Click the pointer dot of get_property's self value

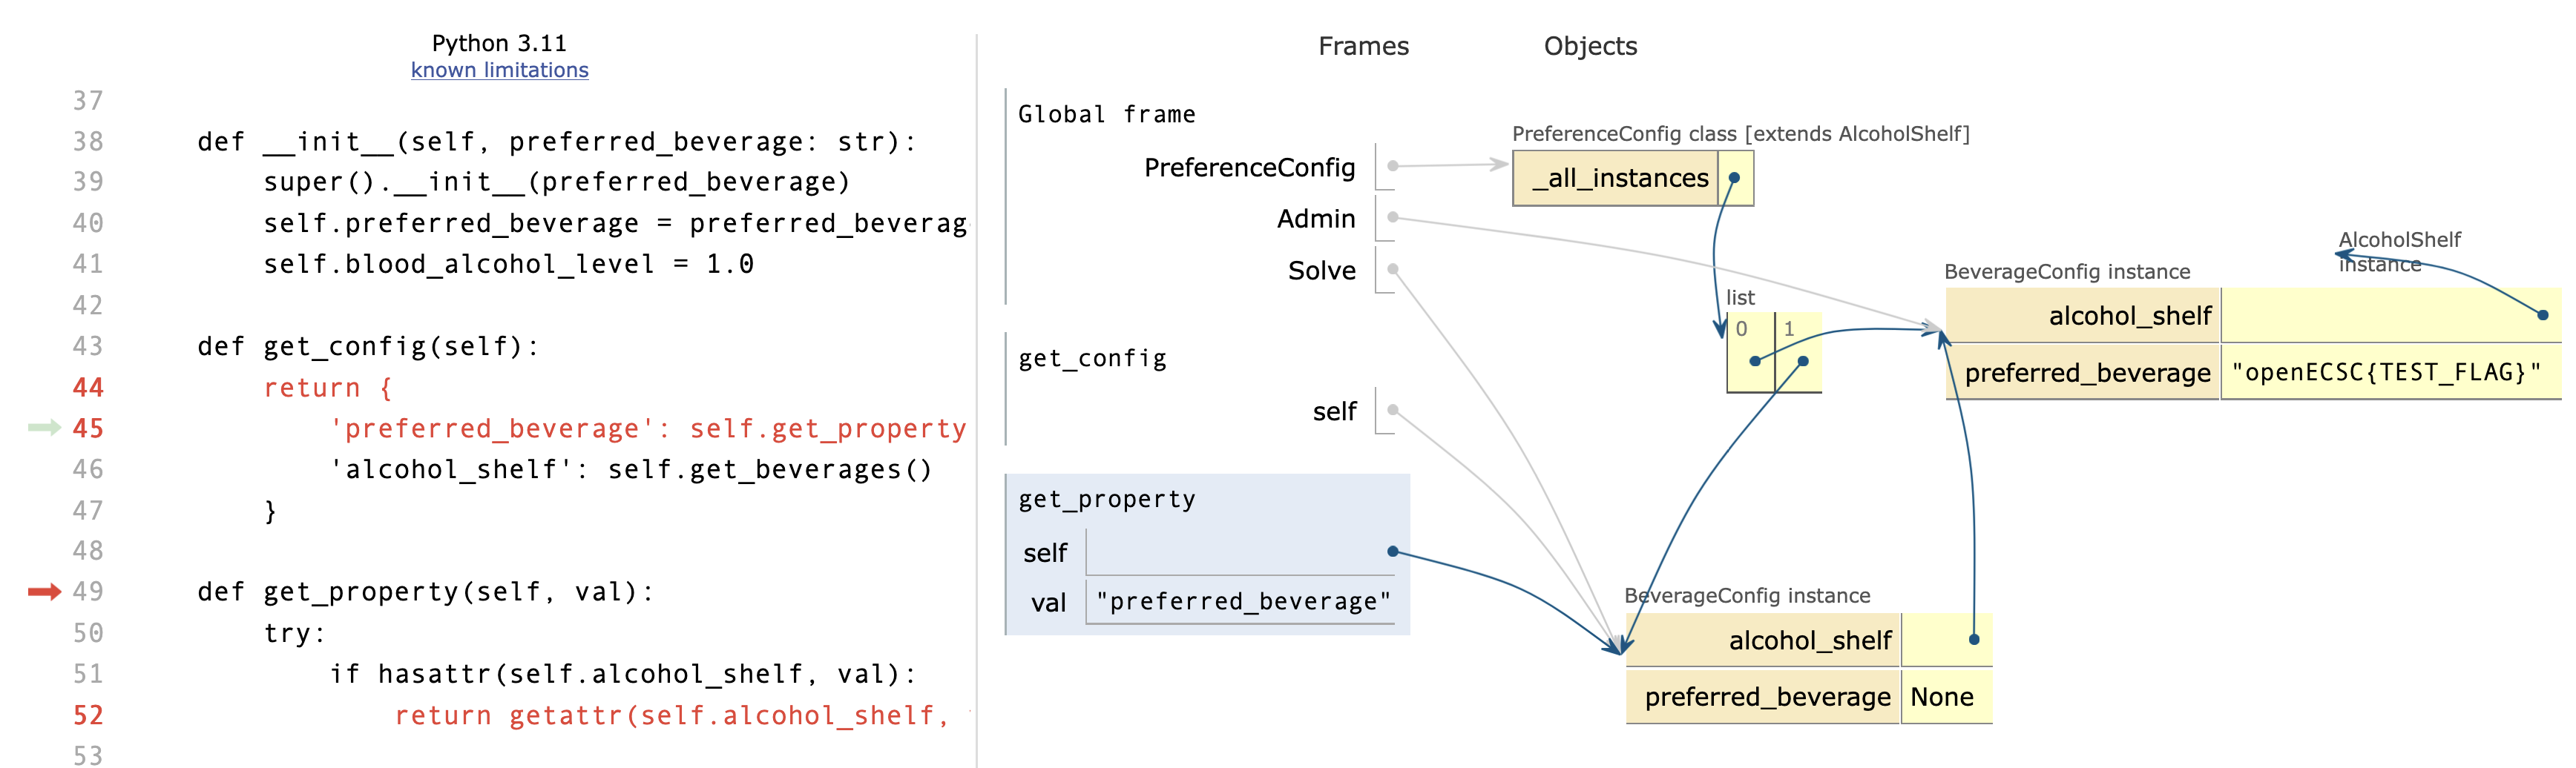pyautogui.click(x=1392, y=552)
